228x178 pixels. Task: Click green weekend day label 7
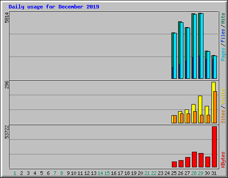pos(55,173)
